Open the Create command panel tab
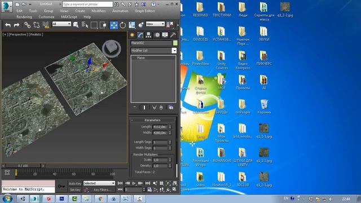361x203 pixels. click(132, 35)
